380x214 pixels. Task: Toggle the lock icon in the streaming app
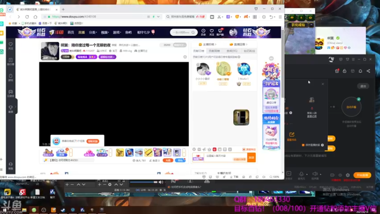point(345,71)
